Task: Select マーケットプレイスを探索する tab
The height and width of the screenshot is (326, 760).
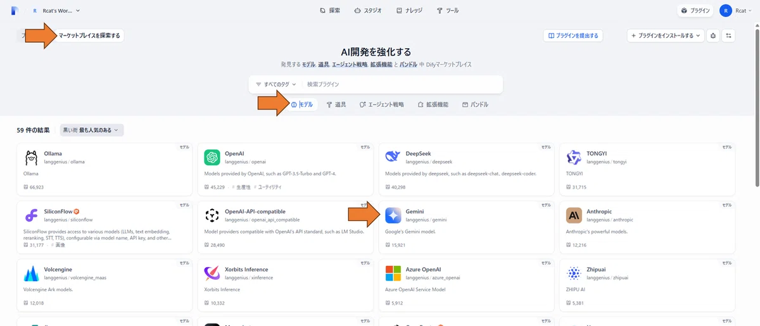Action: [89, 35]
